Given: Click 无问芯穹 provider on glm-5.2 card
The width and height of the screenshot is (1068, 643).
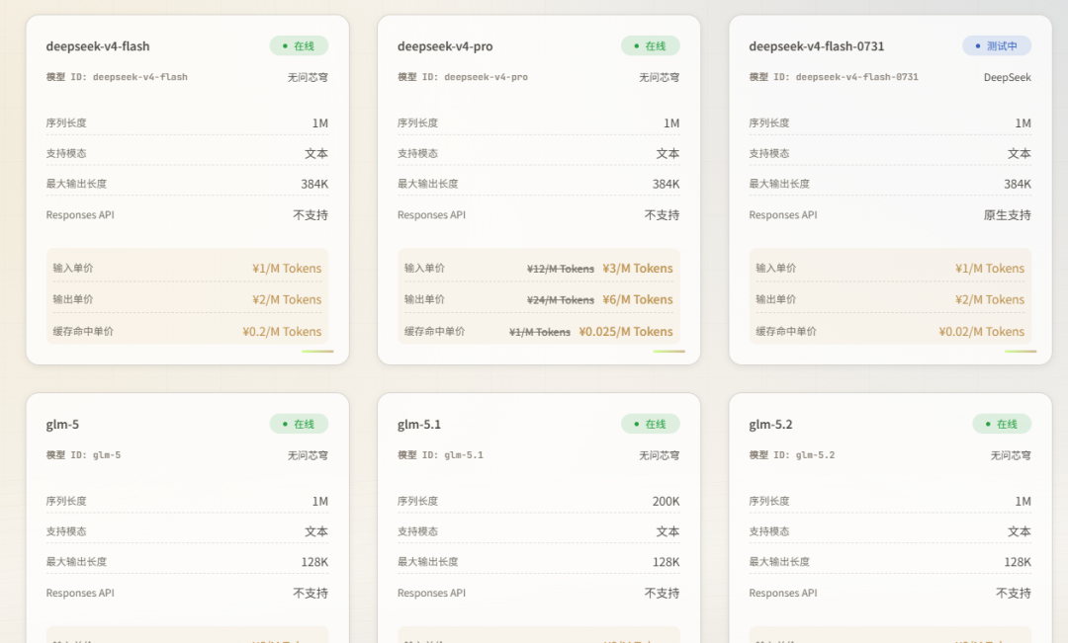Looking at the screenshot, I should point(1011,455).
